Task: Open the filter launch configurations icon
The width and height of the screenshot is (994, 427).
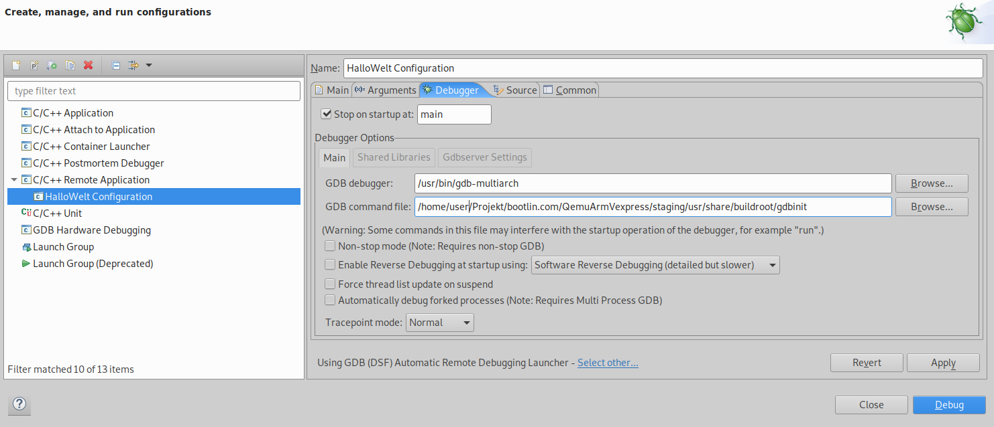Action: (x=133, y=65)
